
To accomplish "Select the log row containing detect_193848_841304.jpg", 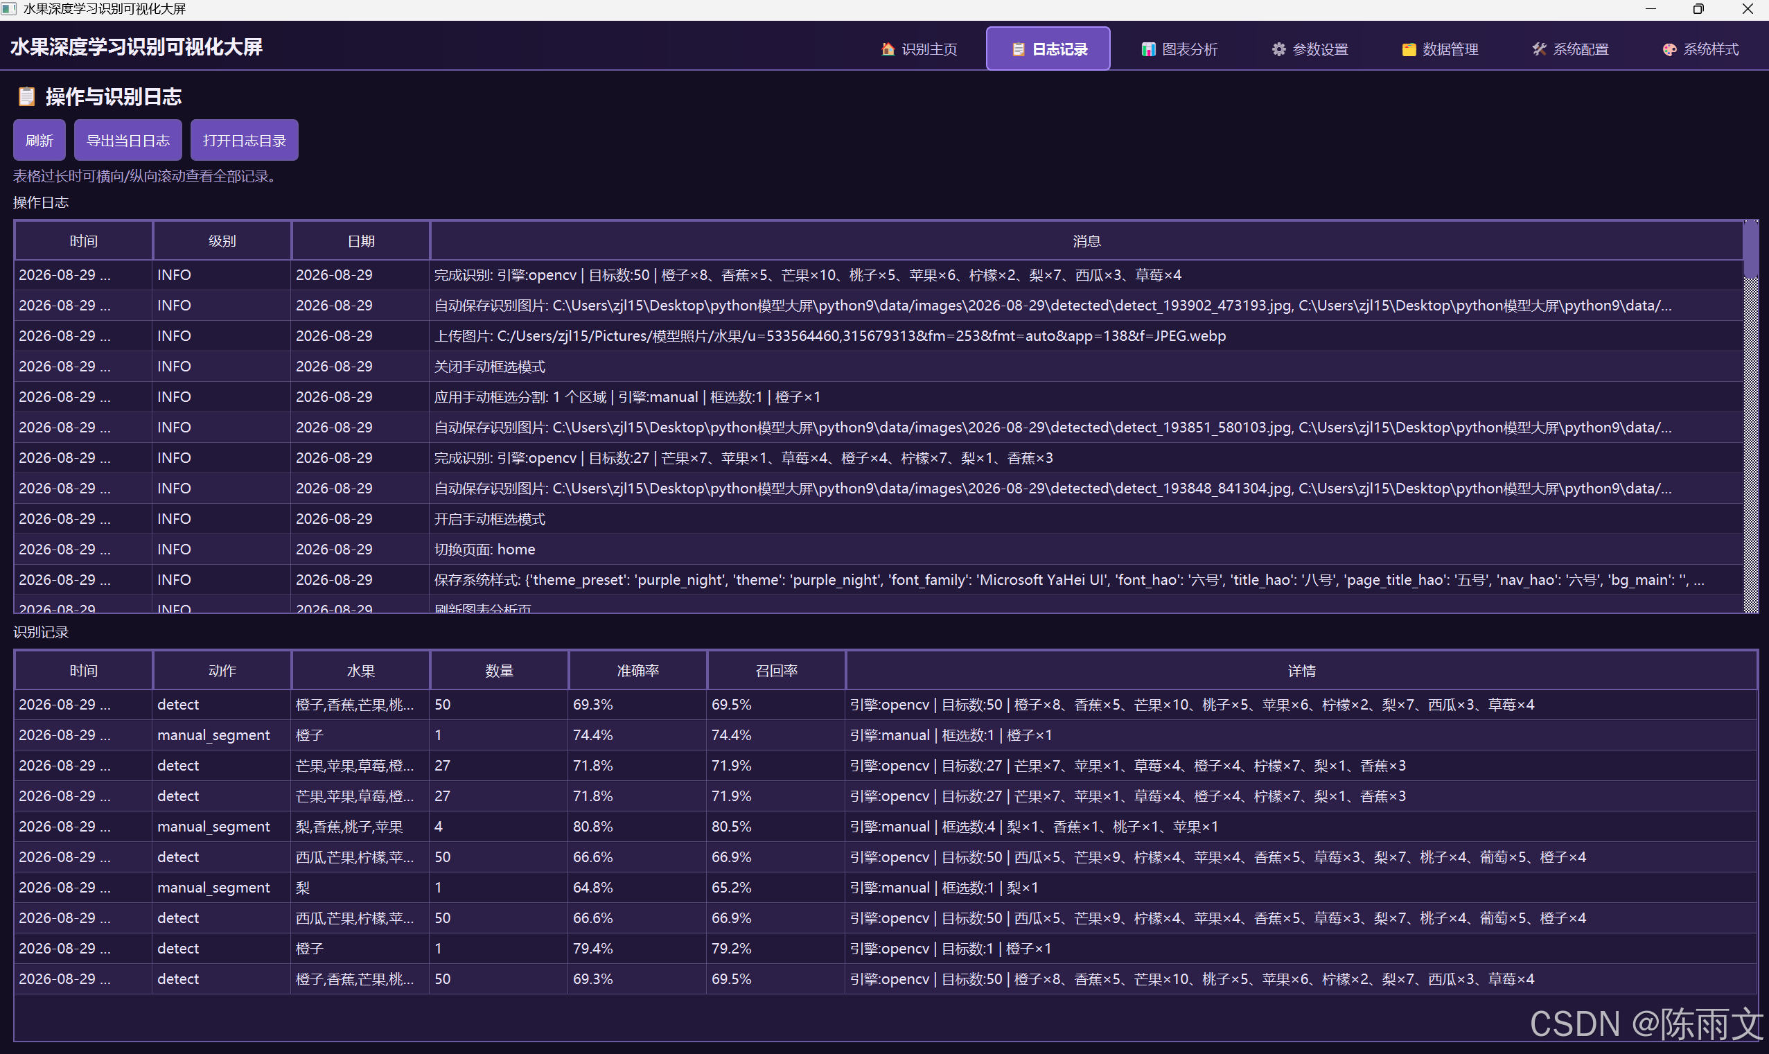I will pyautogui.click(x=879, y=489).
